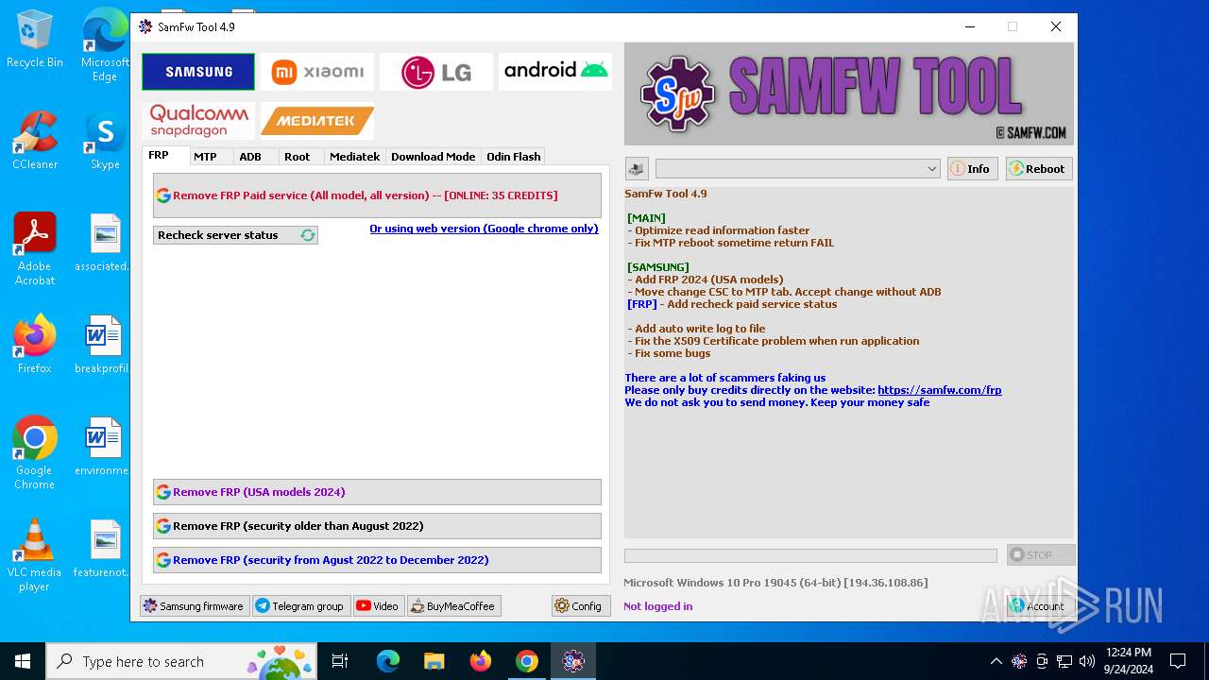This screenshot has height=680, width=1209.
Task: Show hidden system tray icons
Action: 996,661
